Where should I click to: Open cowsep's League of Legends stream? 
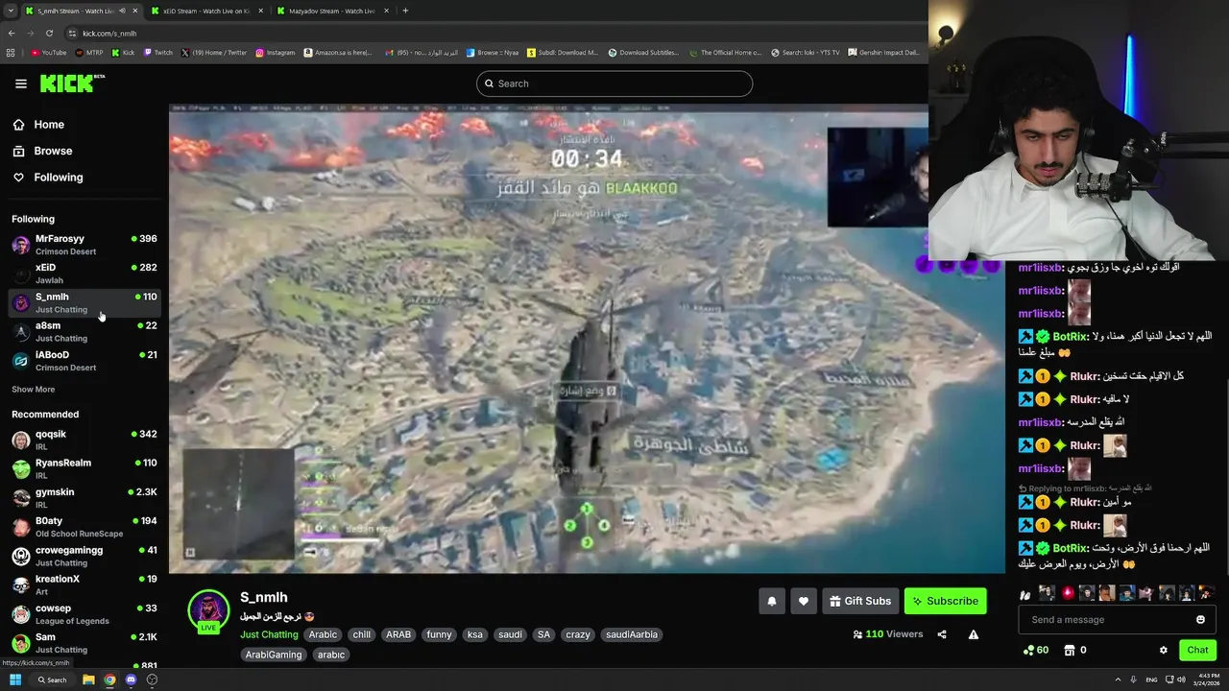point(84,614)
